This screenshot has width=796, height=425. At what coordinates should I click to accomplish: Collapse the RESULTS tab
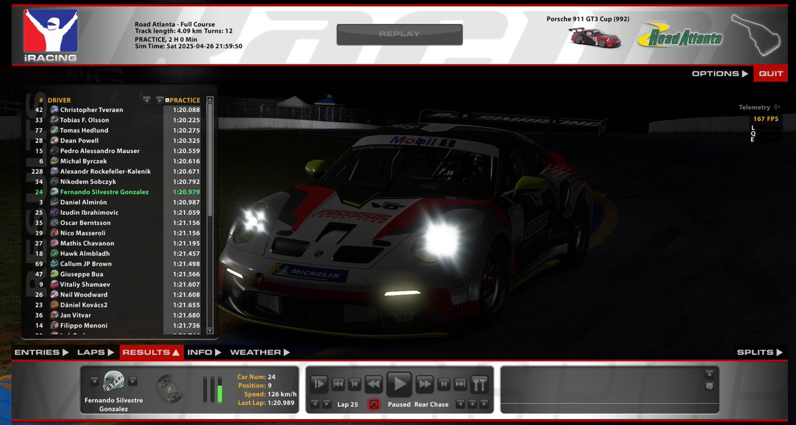click(x=151, y=353)
